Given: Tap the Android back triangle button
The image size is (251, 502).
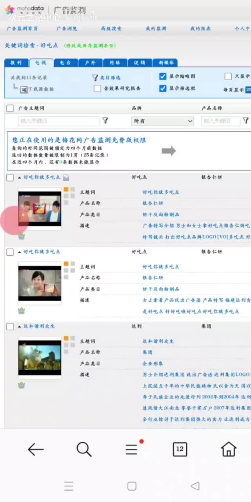Looking at the screenshot, I should (x=195, y=486).
